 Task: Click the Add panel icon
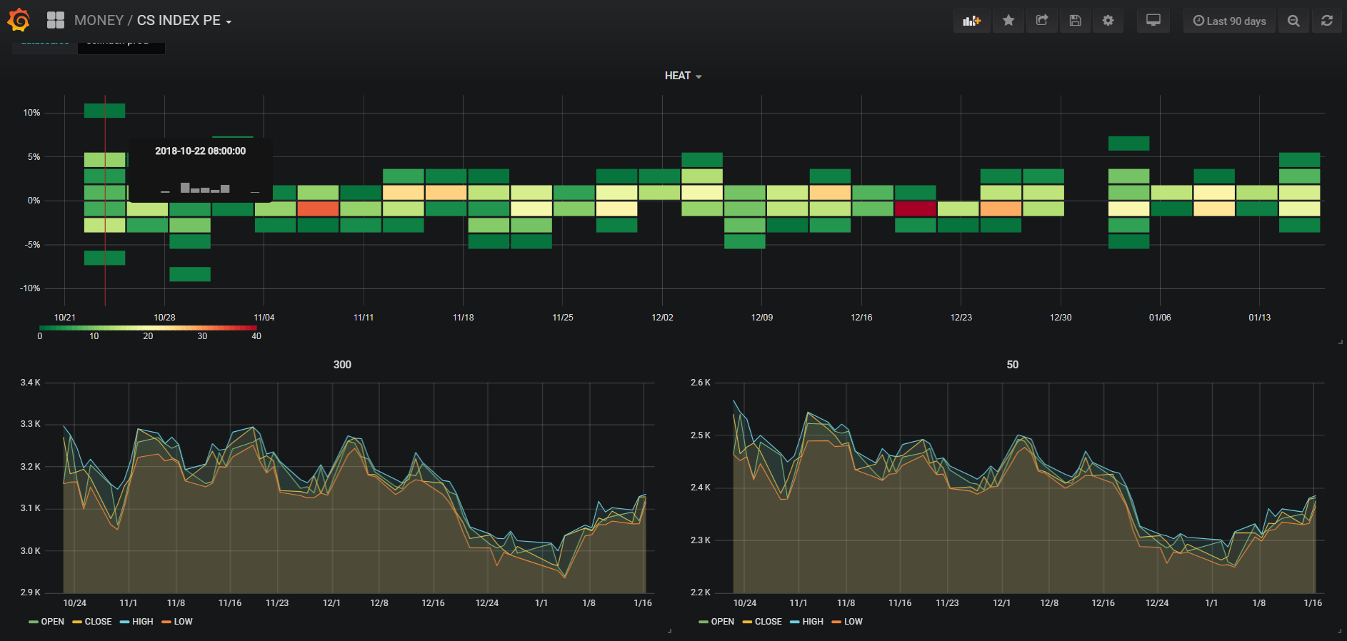[971, 21]
